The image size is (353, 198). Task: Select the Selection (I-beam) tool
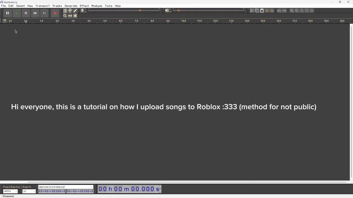coord(65,10)
